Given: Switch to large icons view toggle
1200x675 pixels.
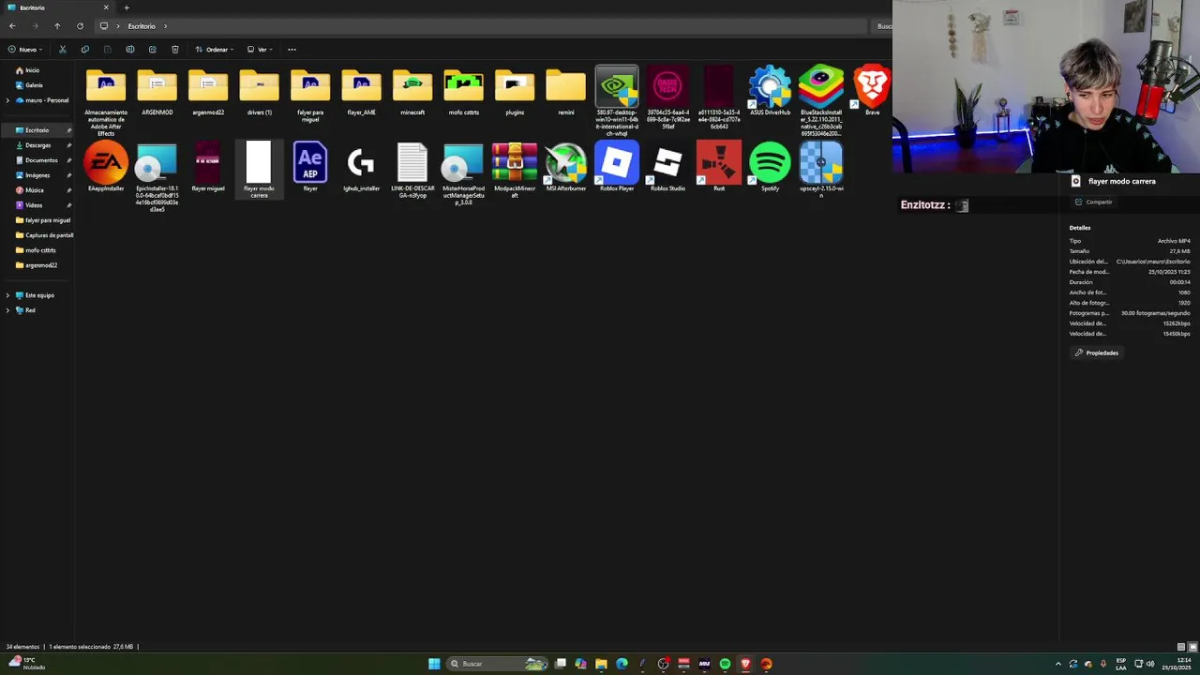Looking at the screenshot, I should tap(1192, 647).
